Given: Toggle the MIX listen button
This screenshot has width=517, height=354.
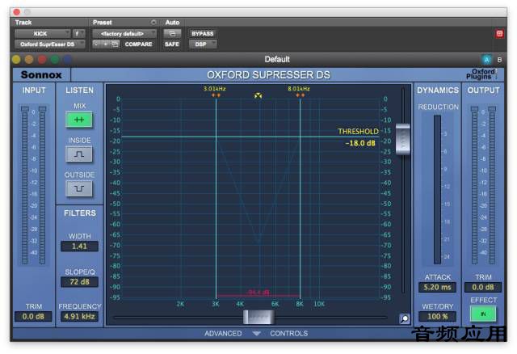Looking at the screenshot, I should click(x=79, y=120).
